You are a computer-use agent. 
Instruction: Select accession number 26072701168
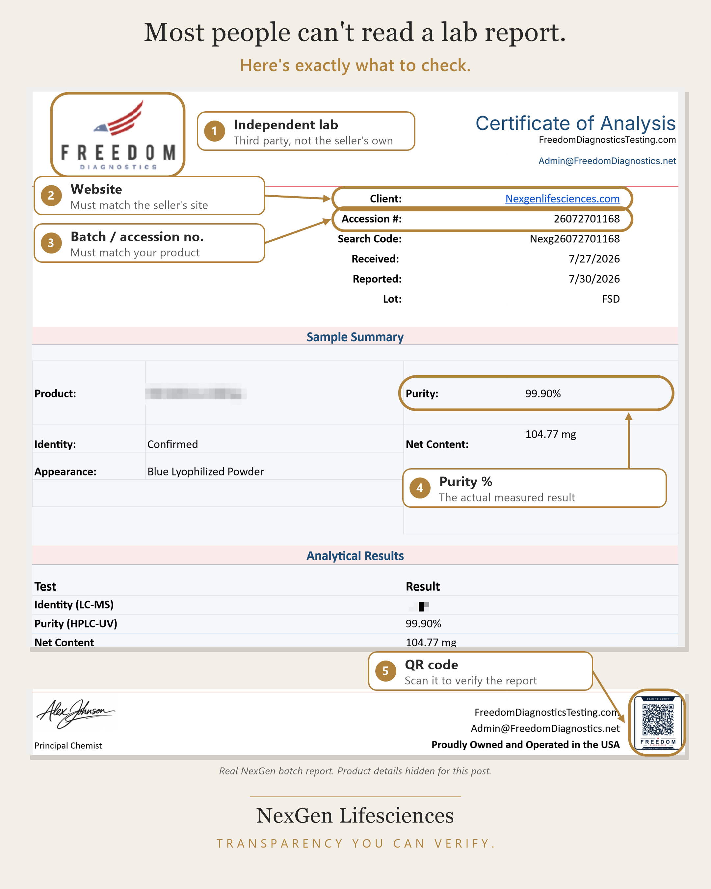587,219
